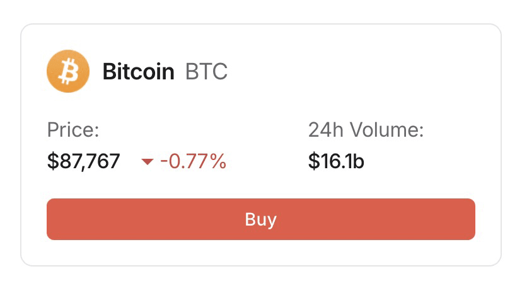The image size is (522, 298).
Task: Click the $87,767 price value
Action: pyautogui.click(x=83, y=162)
